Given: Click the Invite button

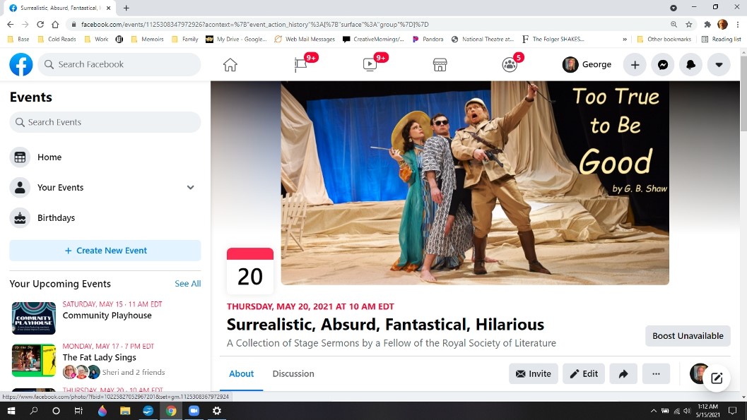Looking at the screenshot, I should [x=534, y=374].
